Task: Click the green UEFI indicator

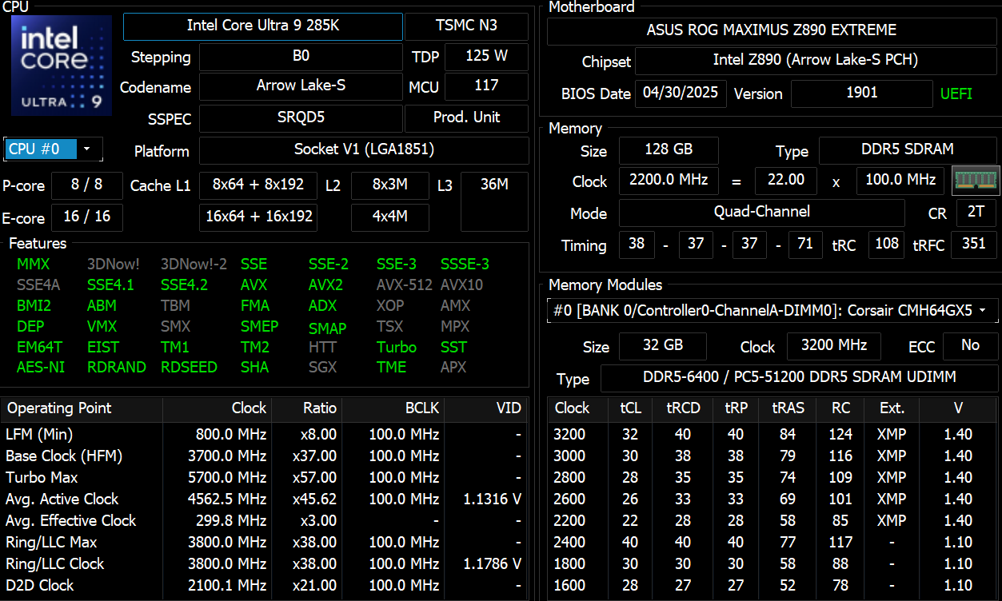Action: coord(956,94)
